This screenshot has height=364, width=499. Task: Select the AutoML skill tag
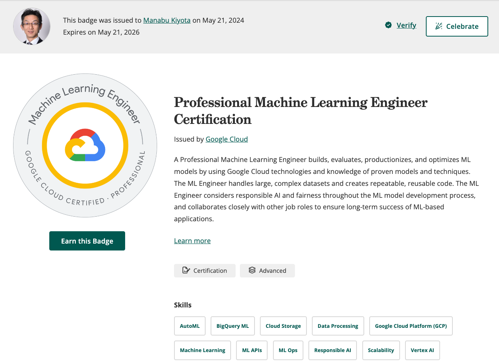[x=189, y=326]
